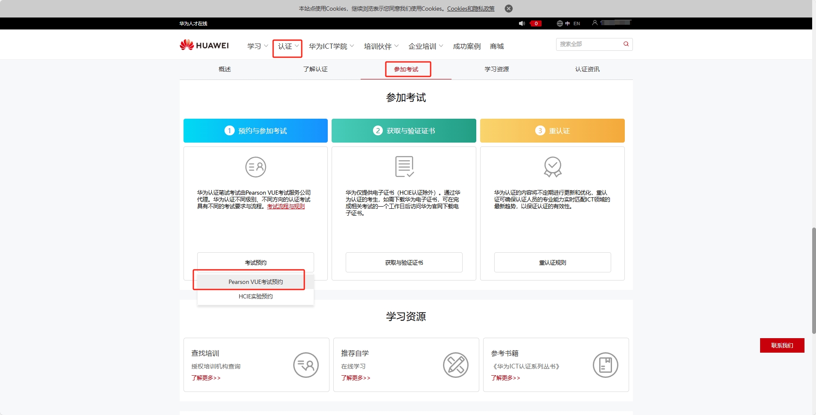The height and width of the screenshot is (415, 816).
Task: Switch to the 了解认证 tab
Action: pos(315,69)
